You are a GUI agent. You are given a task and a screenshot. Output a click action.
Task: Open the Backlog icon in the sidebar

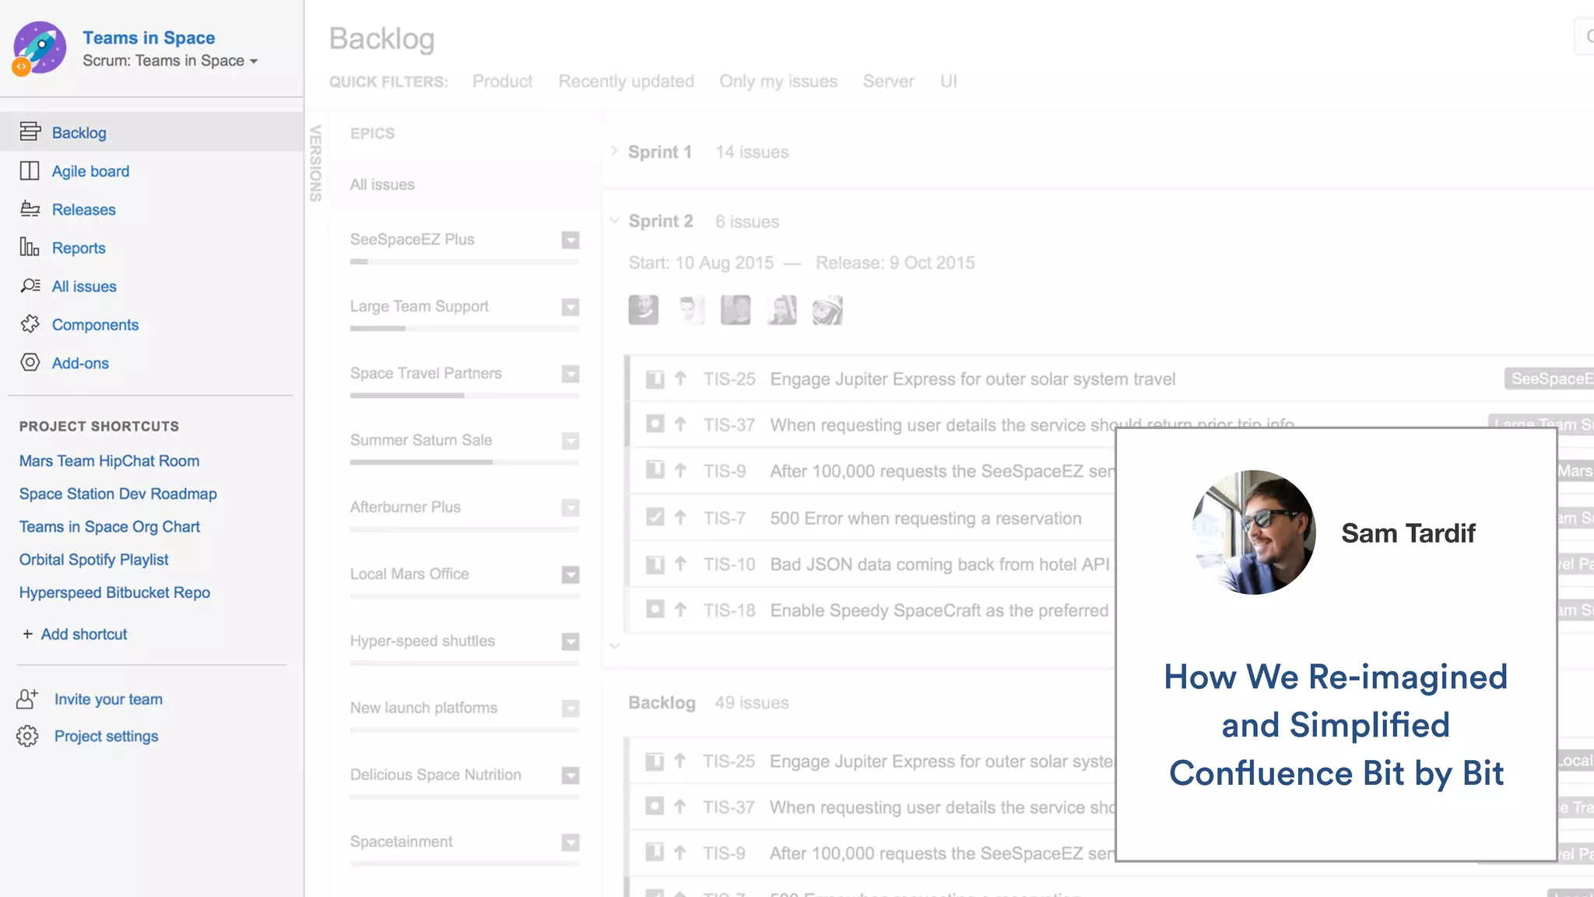click(x=30, y=132)
